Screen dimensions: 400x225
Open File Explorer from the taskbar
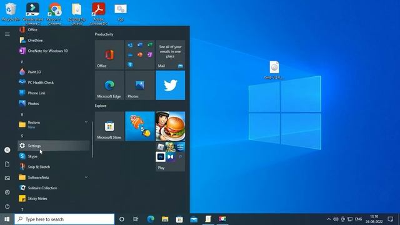[165, 219]
